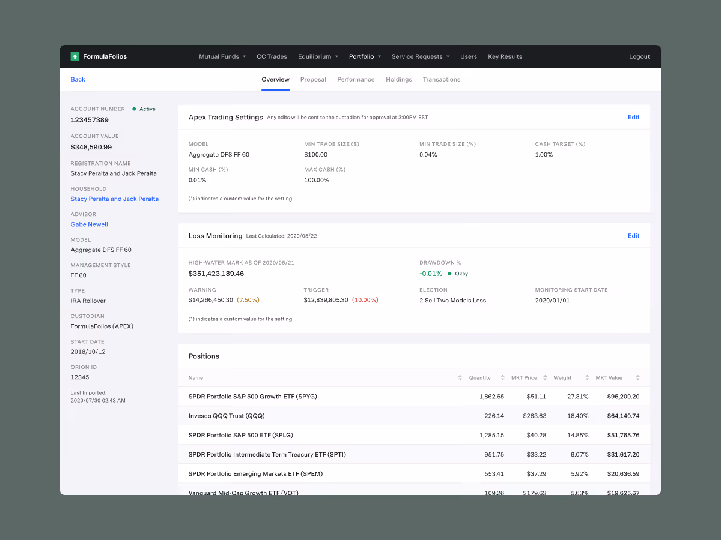Sort positions by MKT Price arrows
The image size is (721, 540).
545,378
